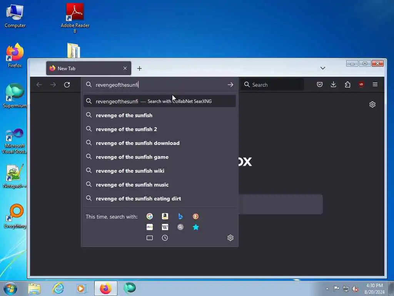
Task: Choose the gray magnifier search engine
Action: (180, 227)
